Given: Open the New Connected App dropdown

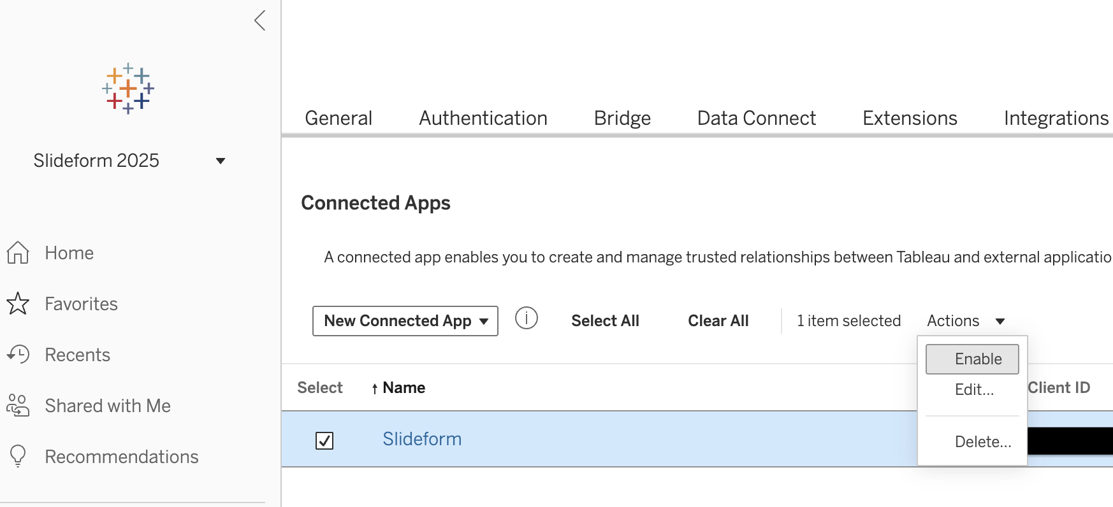Looking at the screenshot, I should [x=405, y=321].
